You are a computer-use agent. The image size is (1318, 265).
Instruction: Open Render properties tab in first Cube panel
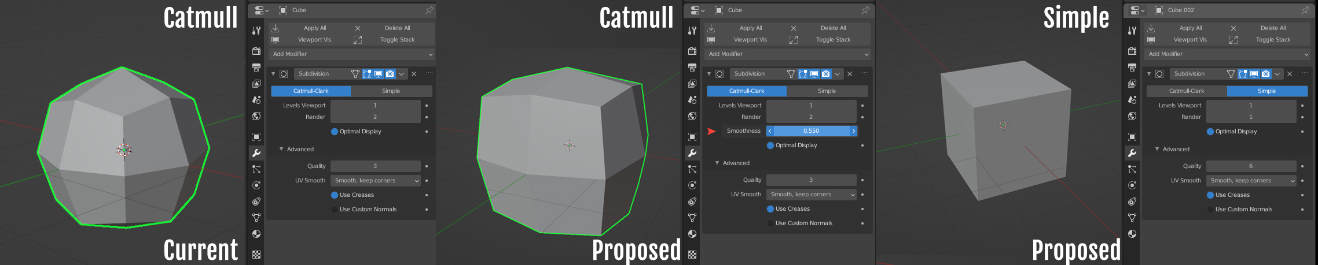256,51
